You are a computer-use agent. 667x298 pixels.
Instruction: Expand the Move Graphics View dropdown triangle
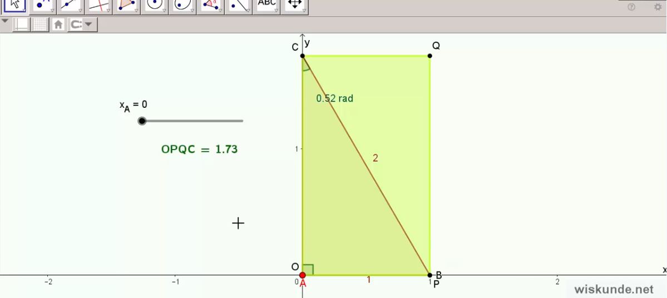[304, 10]
